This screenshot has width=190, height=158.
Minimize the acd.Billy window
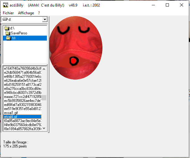tap(153, 5)
